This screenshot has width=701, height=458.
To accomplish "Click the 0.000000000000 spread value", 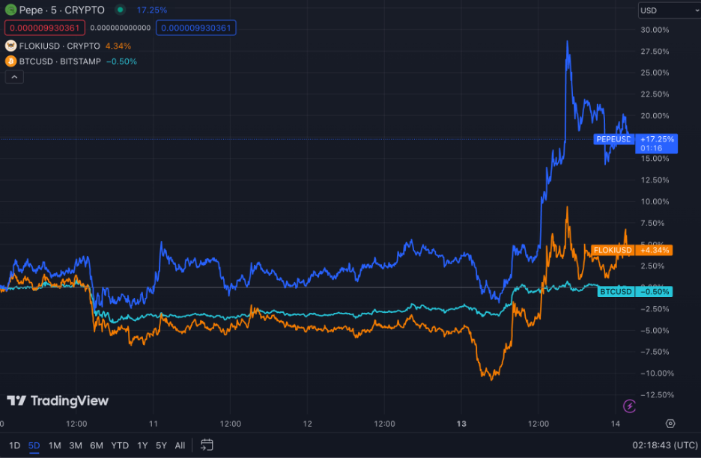I will (x=121, y=28).
